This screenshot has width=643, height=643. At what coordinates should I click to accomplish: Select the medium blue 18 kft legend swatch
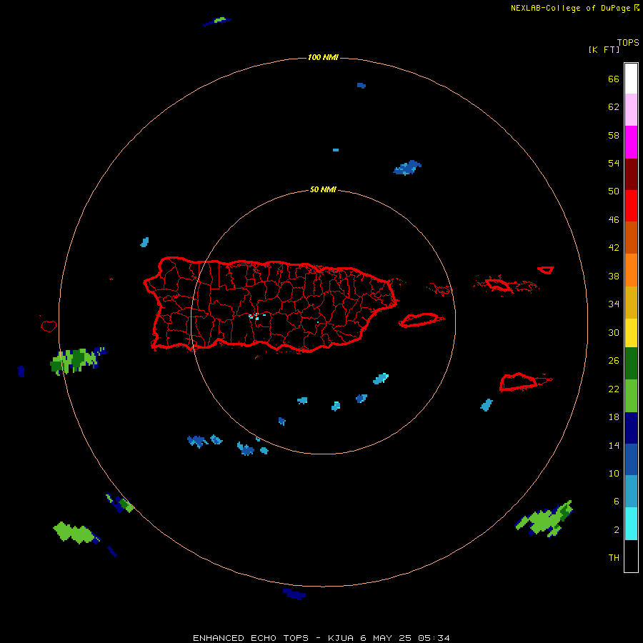coord(631,459)
